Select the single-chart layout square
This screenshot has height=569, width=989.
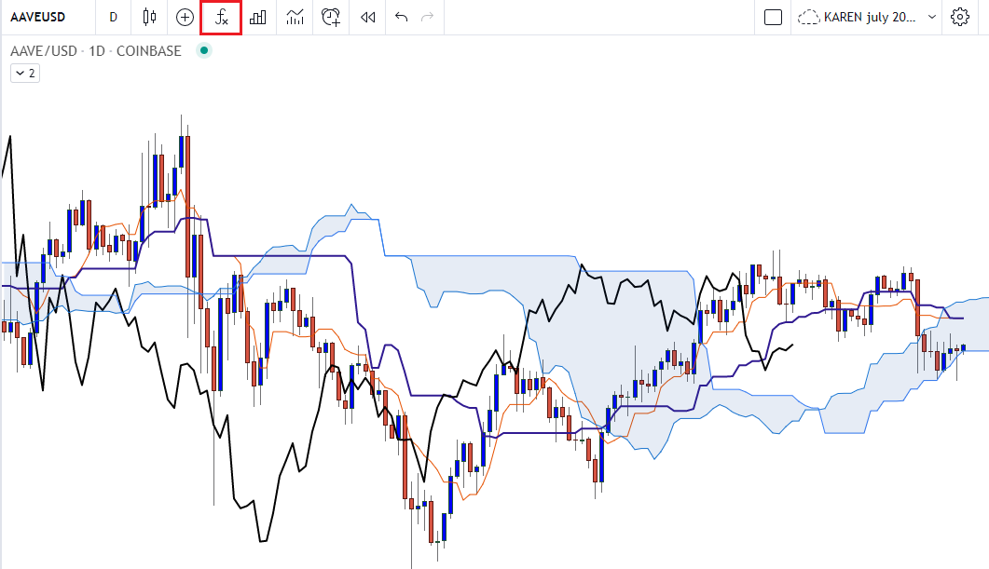click(x=772, y=17)
